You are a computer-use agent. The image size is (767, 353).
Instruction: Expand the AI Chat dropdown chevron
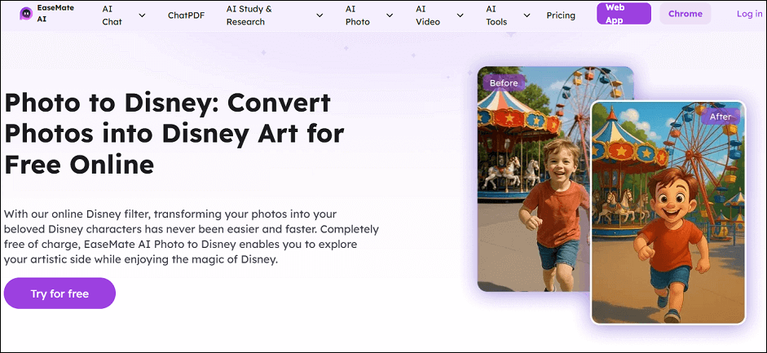[142, 15]
